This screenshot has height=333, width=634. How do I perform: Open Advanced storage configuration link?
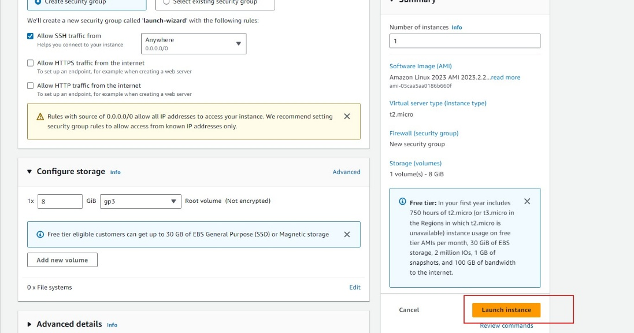(x=346, y=172)
